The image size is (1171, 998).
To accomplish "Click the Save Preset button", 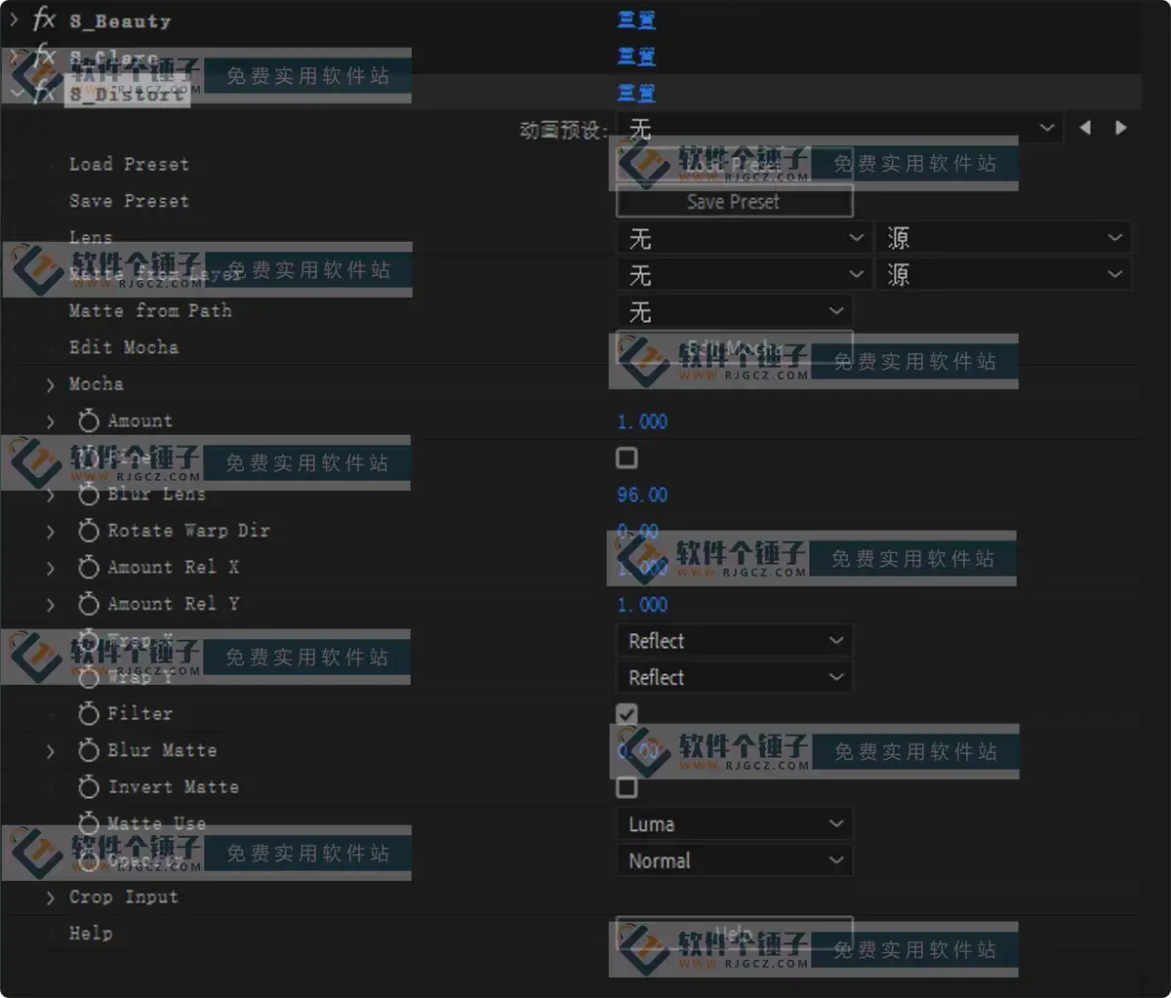I will point(735,202).
